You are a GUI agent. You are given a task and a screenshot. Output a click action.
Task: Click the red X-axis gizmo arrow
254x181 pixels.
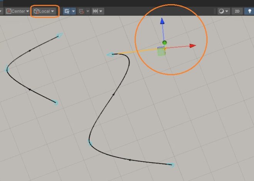(x=192, y=46)
